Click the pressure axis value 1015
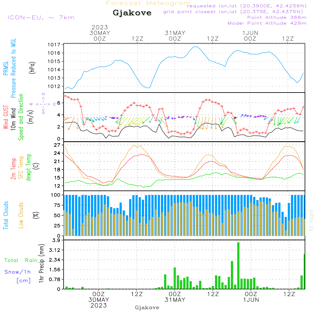Viewport: 318px width, 318px height. (x=54, y=61)
